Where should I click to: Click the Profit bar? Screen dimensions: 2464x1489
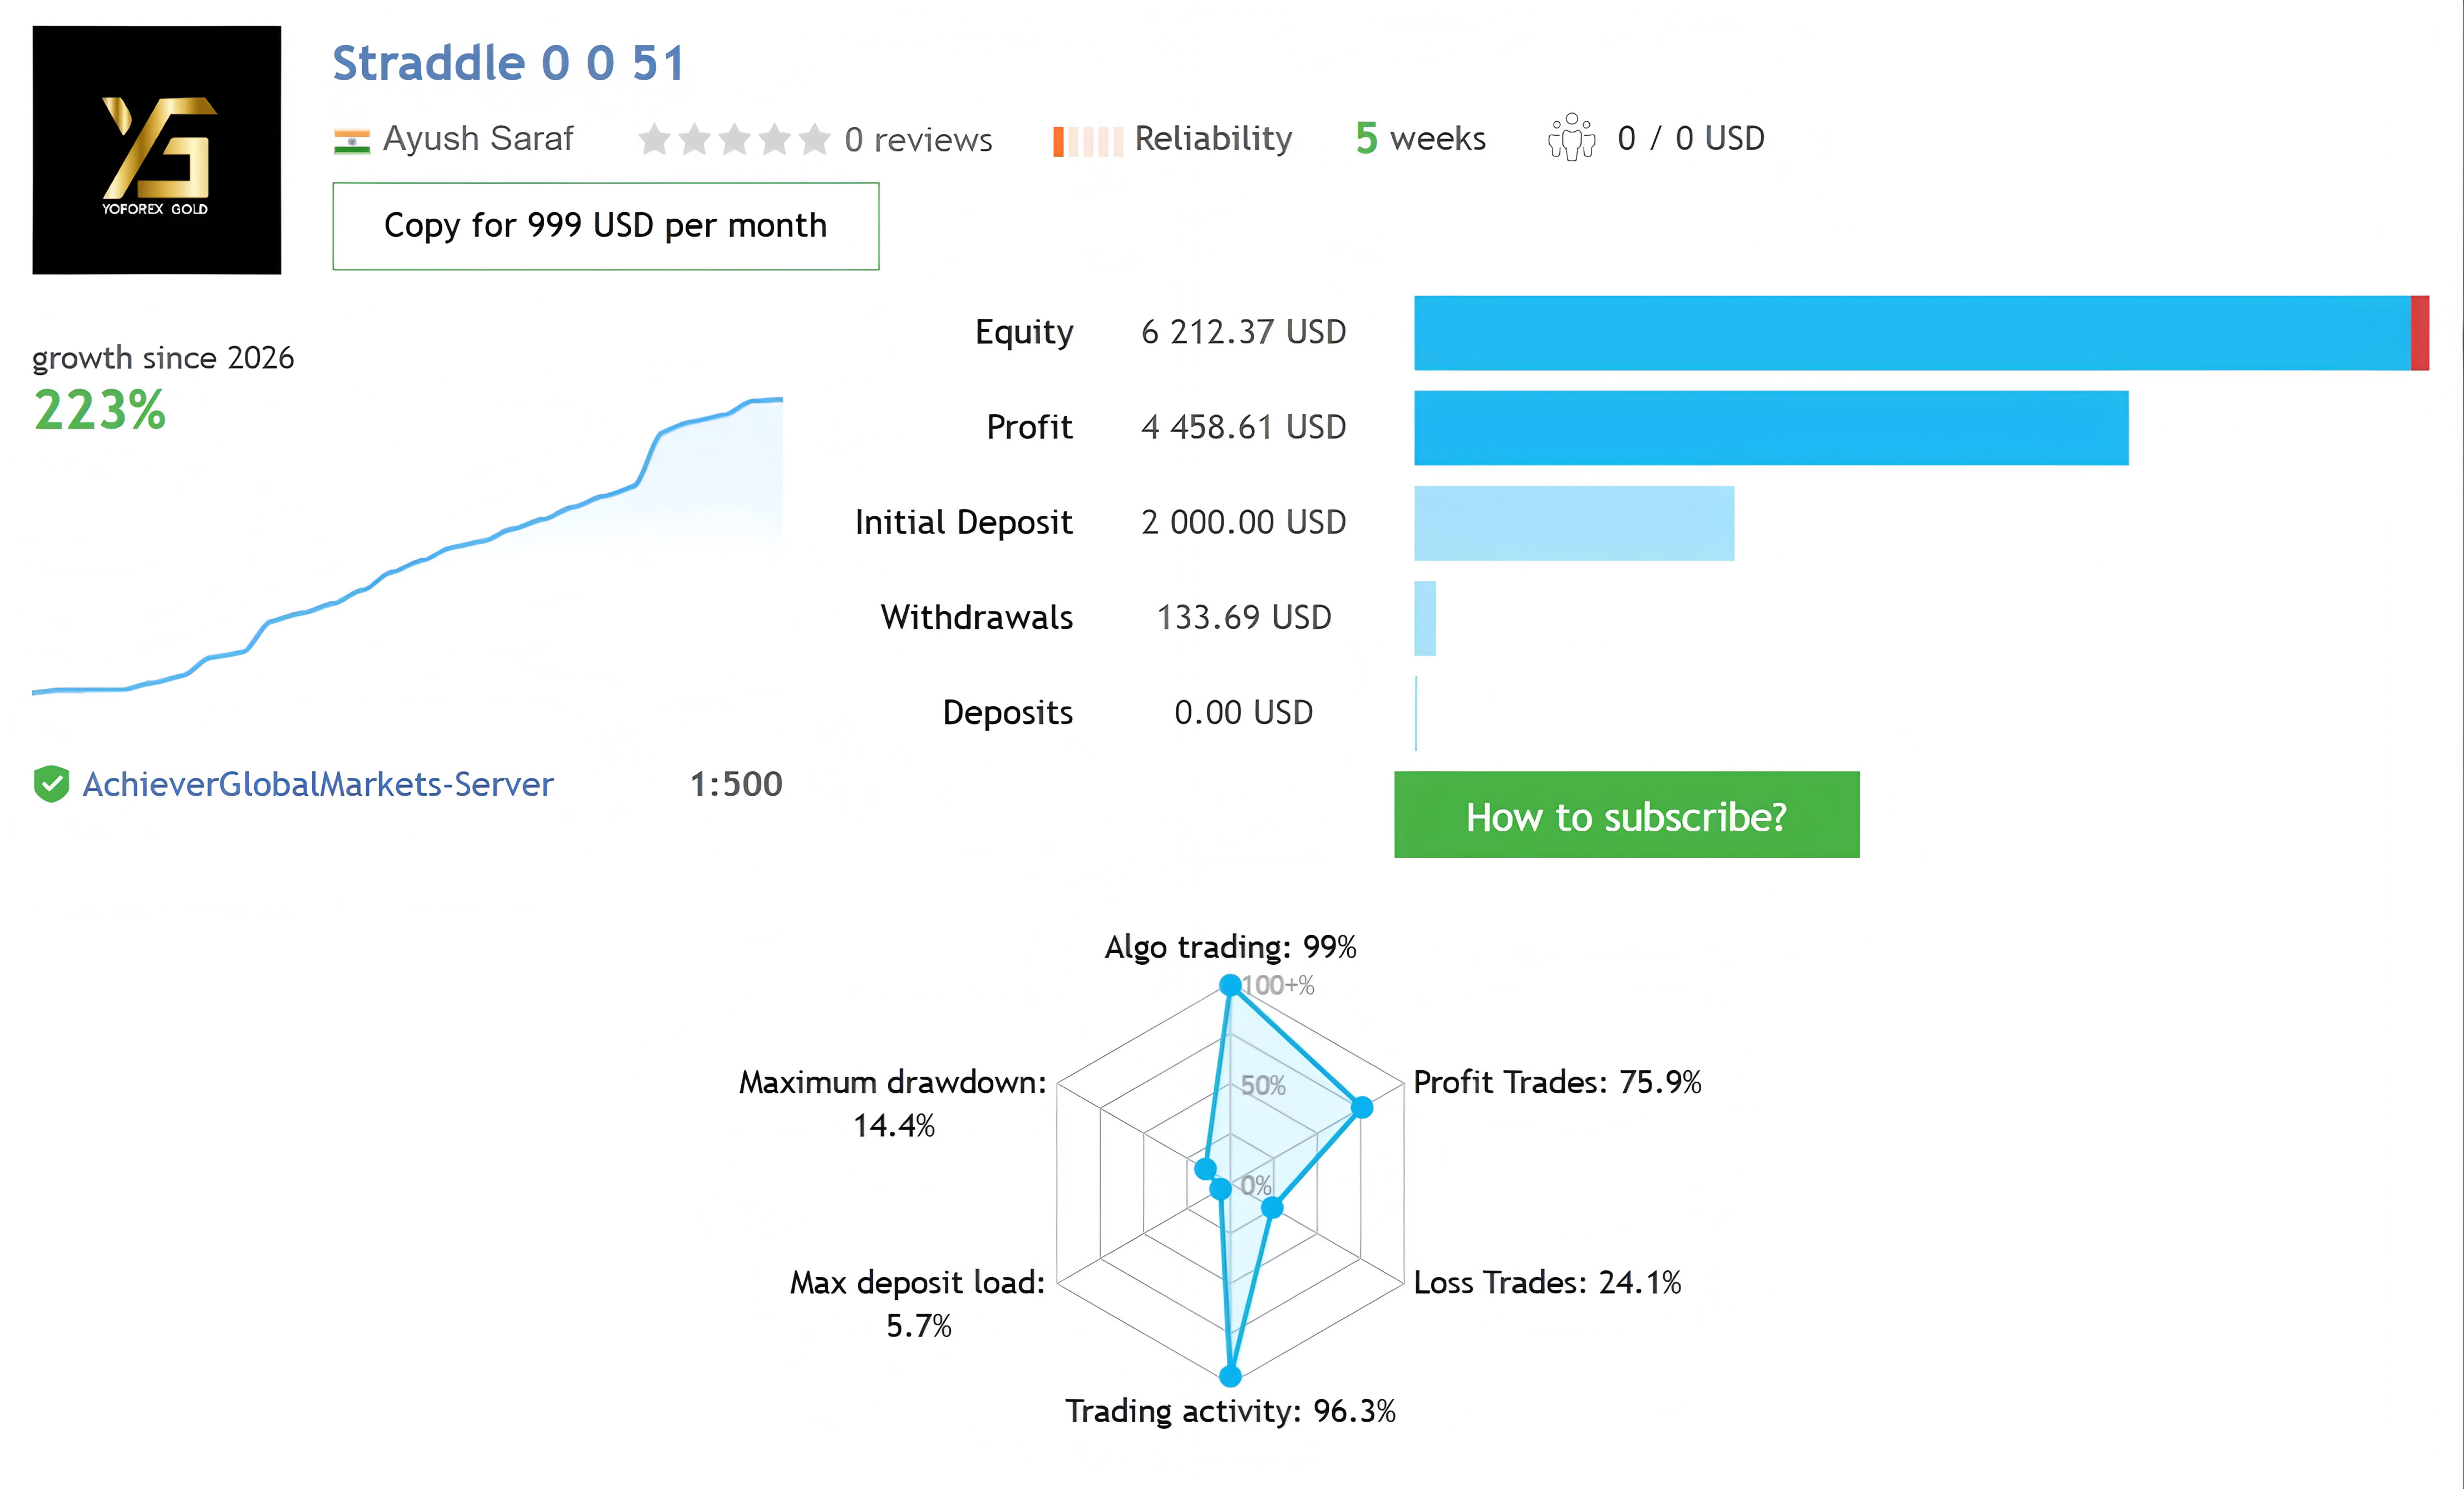(1771, 428)
